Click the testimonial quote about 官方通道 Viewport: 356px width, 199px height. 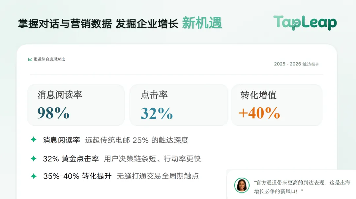[302, 187]
